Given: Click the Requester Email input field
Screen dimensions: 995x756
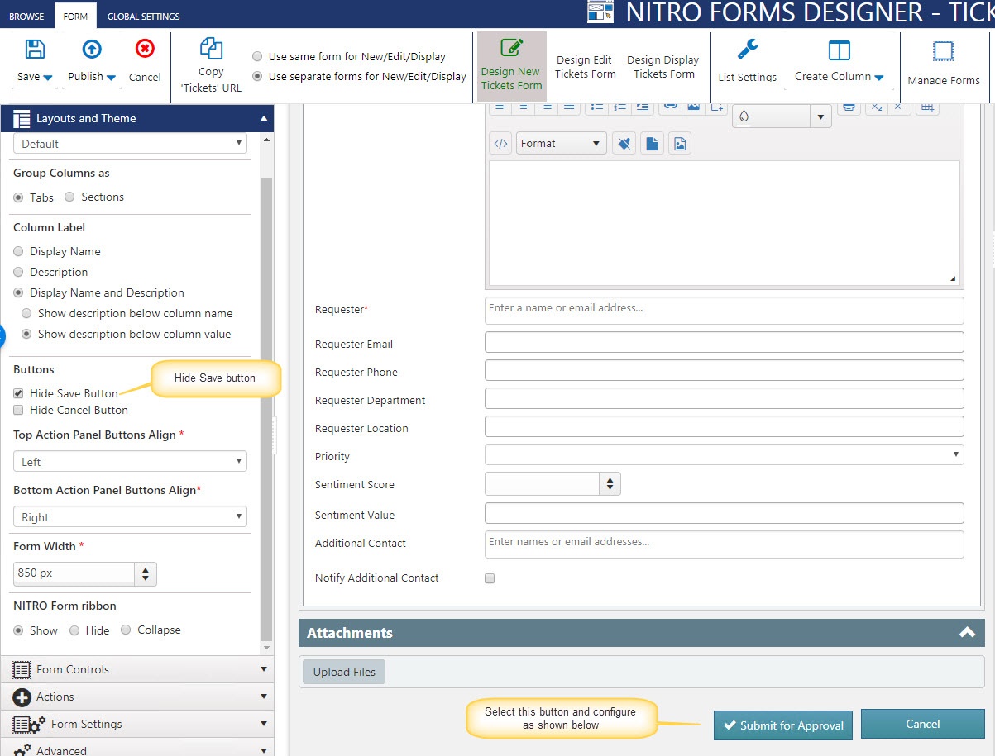Looking at the screenshot, I should [724, 343].
